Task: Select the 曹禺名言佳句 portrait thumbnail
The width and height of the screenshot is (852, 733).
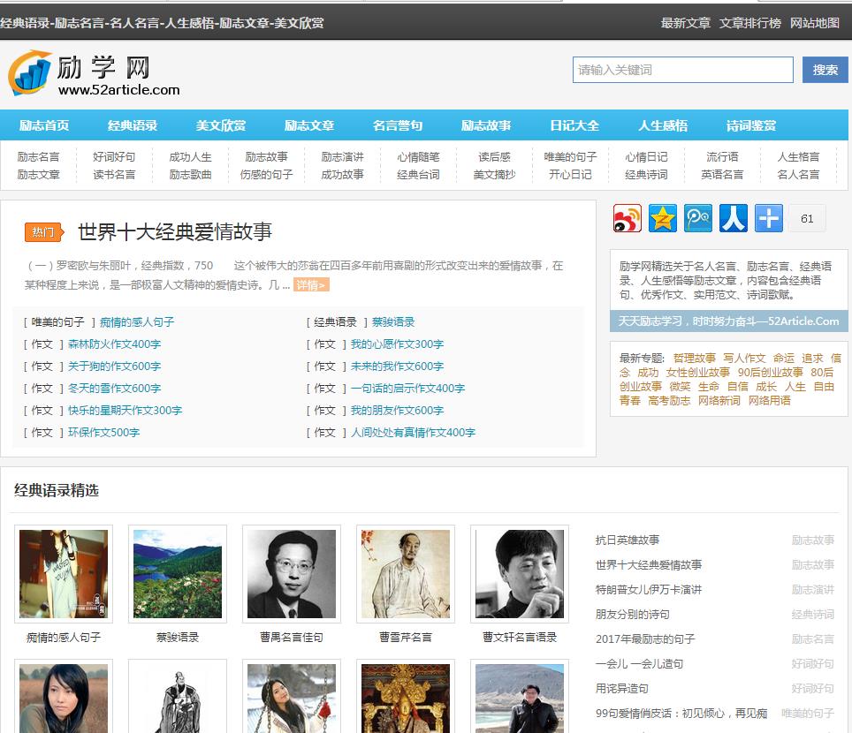Action: click(x=292, y=574)
